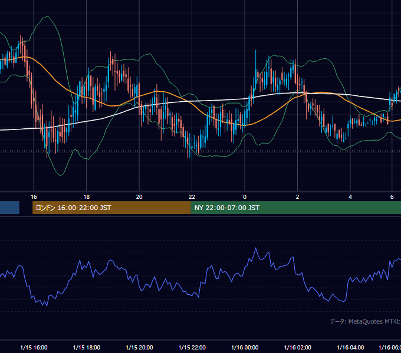Screen dimensions: 401x353
Task: Click the 1/15 22:00 date label
Action: tap(192, 347)
